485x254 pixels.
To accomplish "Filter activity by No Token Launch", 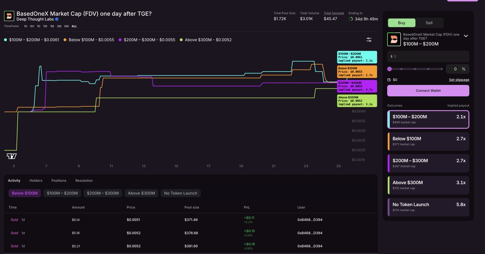I will [181, 193].
